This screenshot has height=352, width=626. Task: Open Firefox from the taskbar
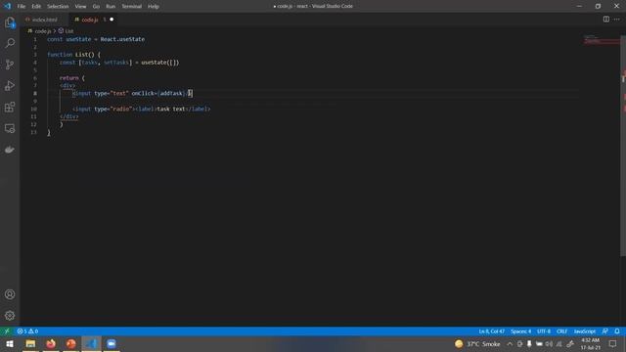(51, 344)
